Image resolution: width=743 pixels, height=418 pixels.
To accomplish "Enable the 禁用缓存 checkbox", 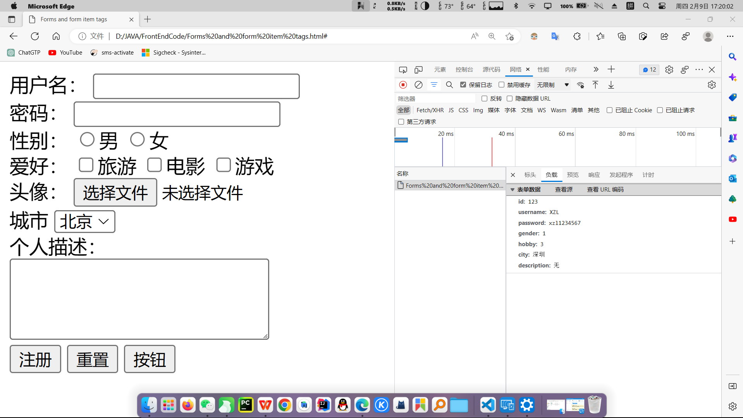I will click(502, 85).
